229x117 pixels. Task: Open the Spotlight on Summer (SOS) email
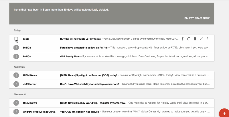coord(112,75)
